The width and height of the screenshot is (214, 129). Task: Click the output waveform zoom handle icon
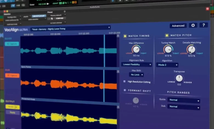point(118,107)
